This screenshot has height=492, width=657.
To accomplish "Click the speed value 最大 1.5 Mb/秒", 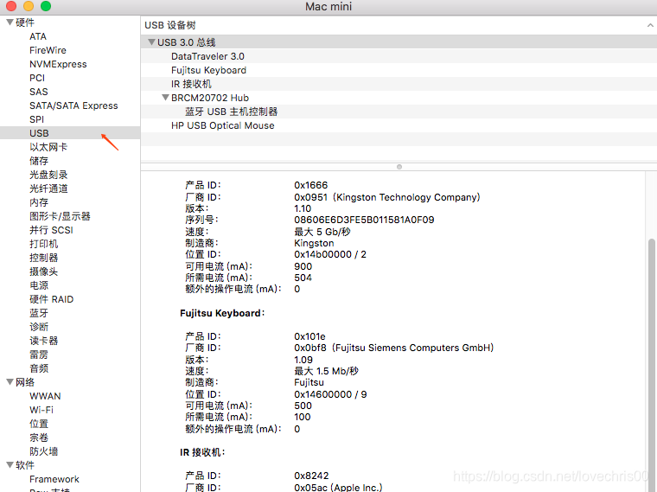I will (x=327, y=371).
